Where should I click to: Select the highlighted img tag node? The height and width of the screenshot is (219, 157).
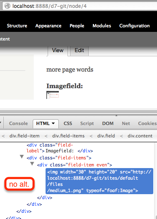click(x=99, y=181)
